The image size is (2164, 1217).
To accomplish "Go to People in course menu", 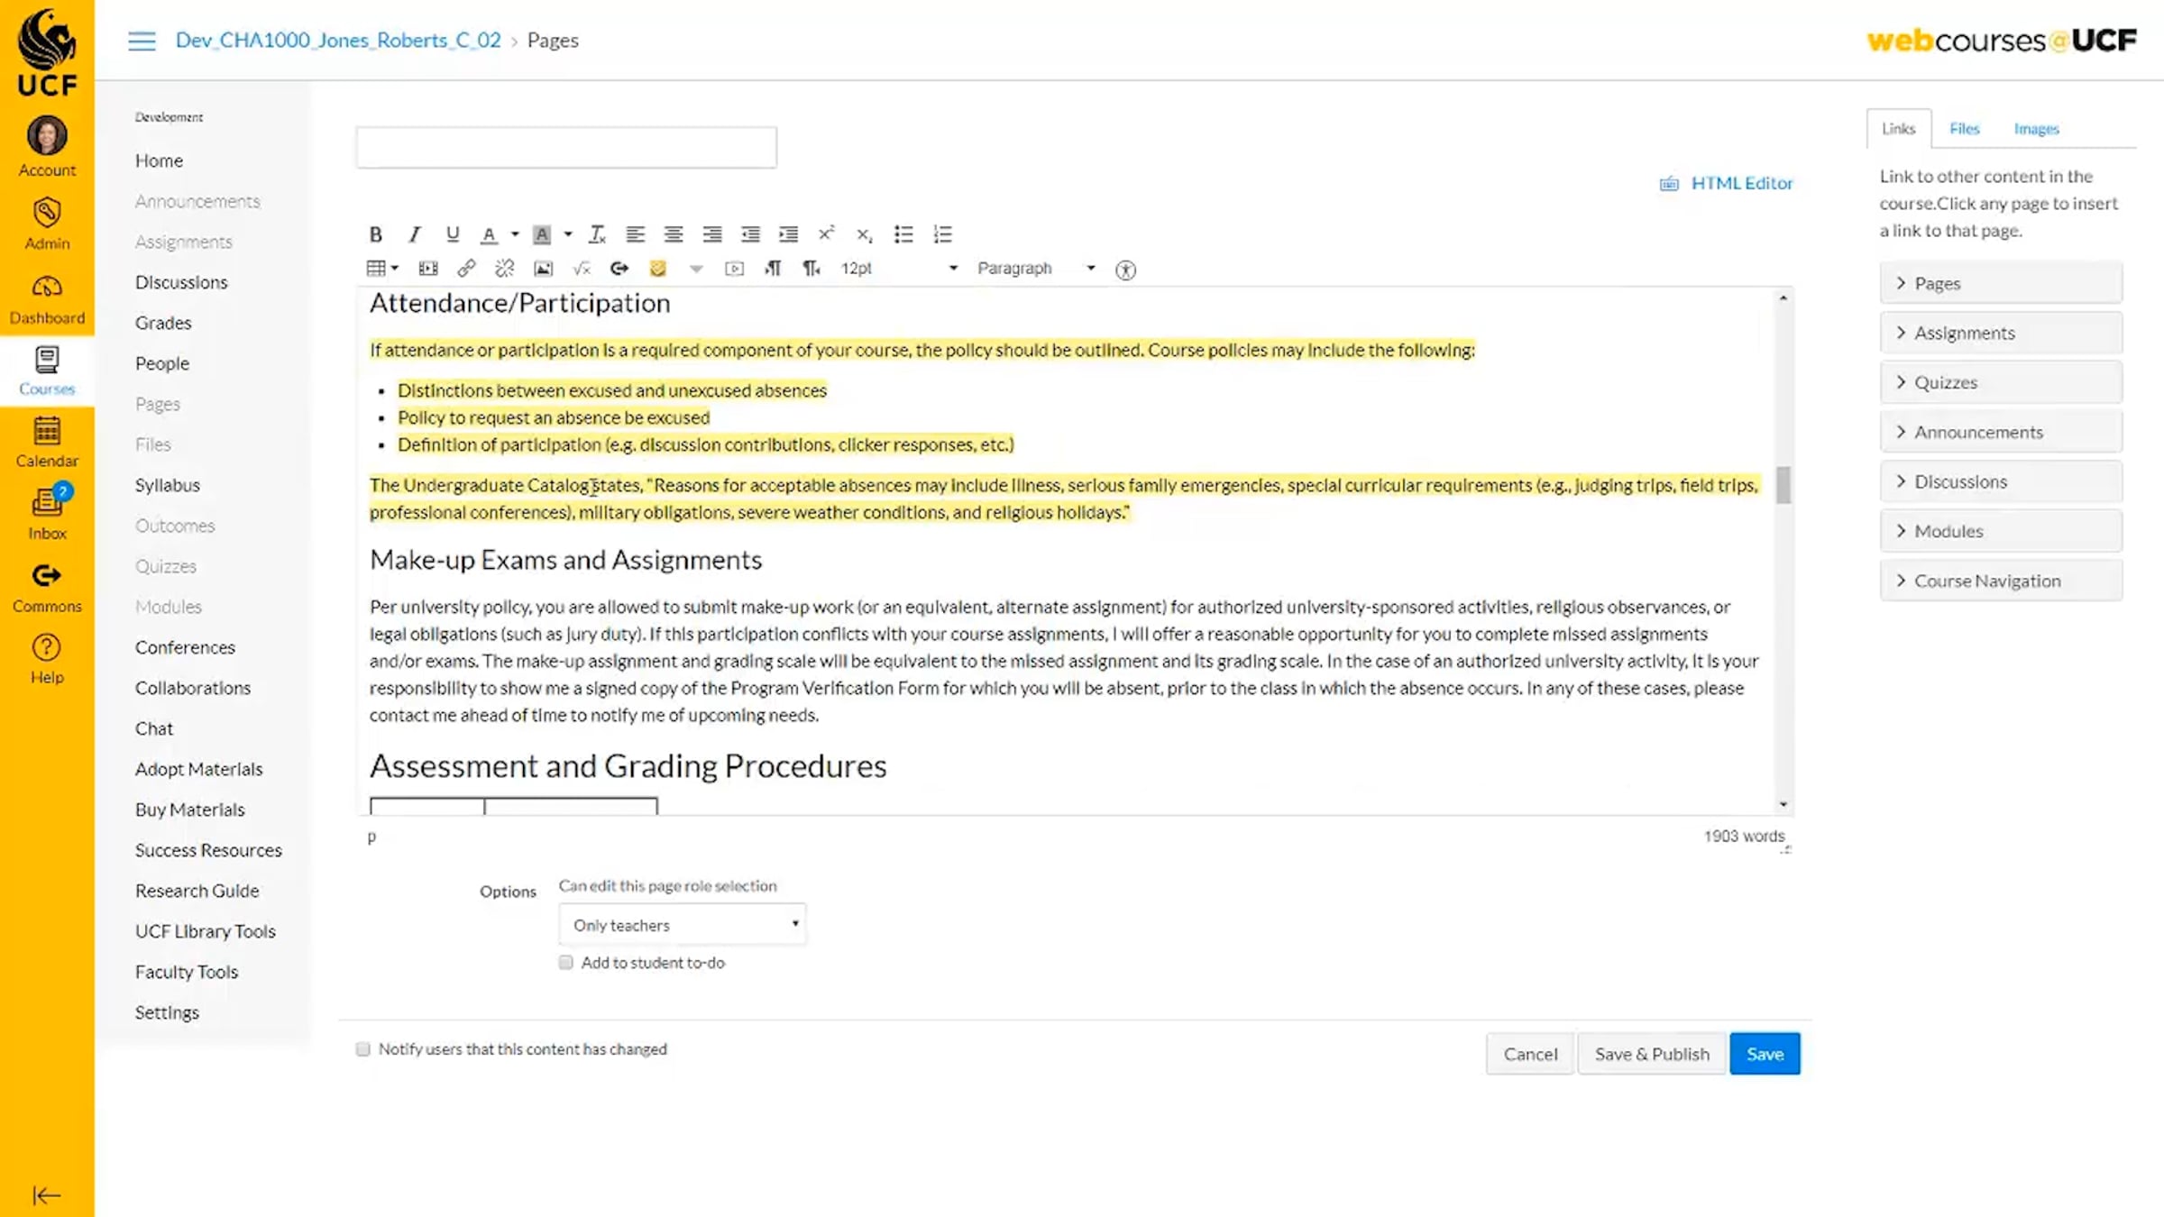I will point(162,363).
